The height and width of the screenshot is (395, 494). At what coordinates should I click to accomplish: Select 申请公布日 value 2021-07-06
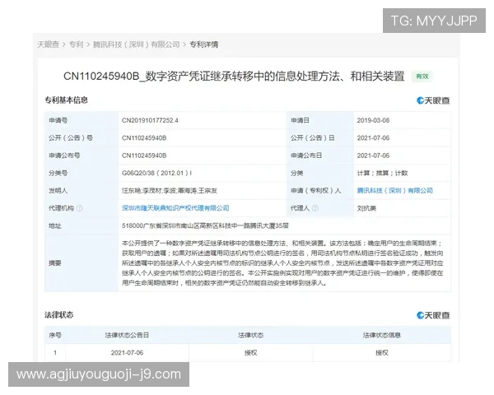[373, 156]
